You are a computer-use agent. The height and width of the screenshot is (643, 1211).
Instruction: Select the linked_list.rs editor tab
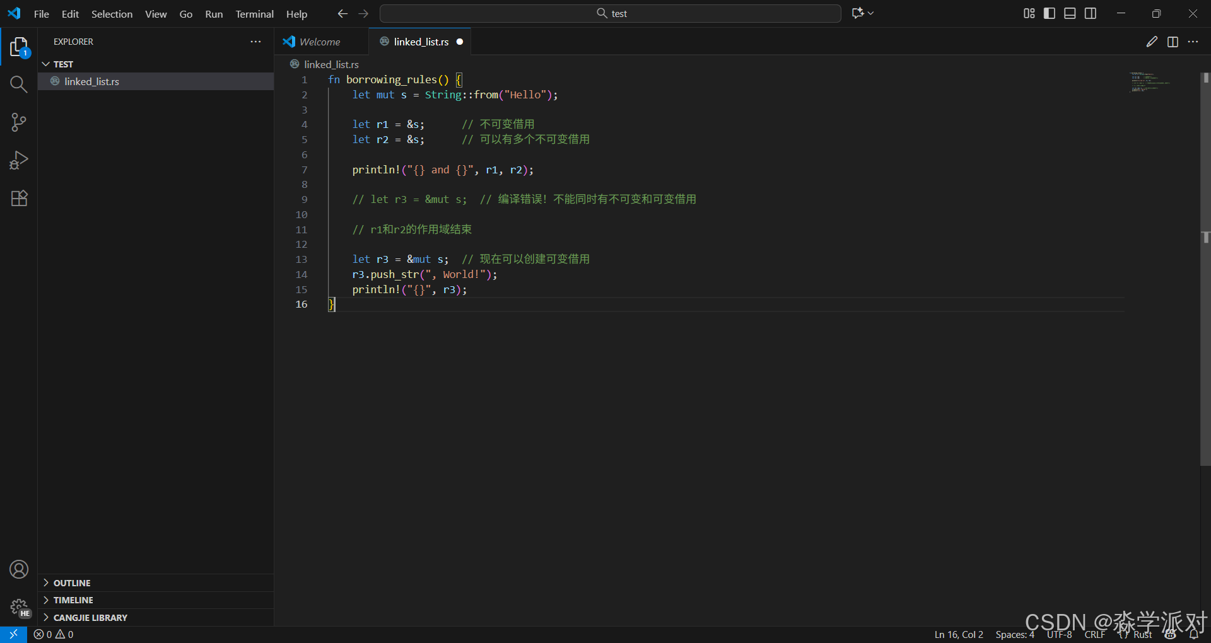420,42
